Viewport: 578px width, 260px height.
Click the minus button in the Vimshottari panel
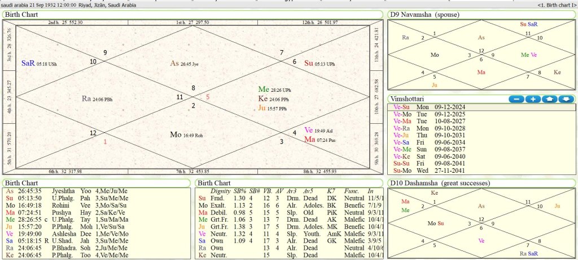[x=516, y=99]
